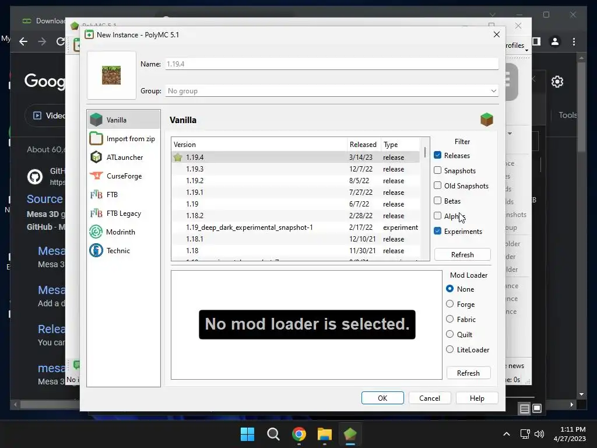Toggle Chrome side panel icon
597x448 pixels.
tap(536, 41)
